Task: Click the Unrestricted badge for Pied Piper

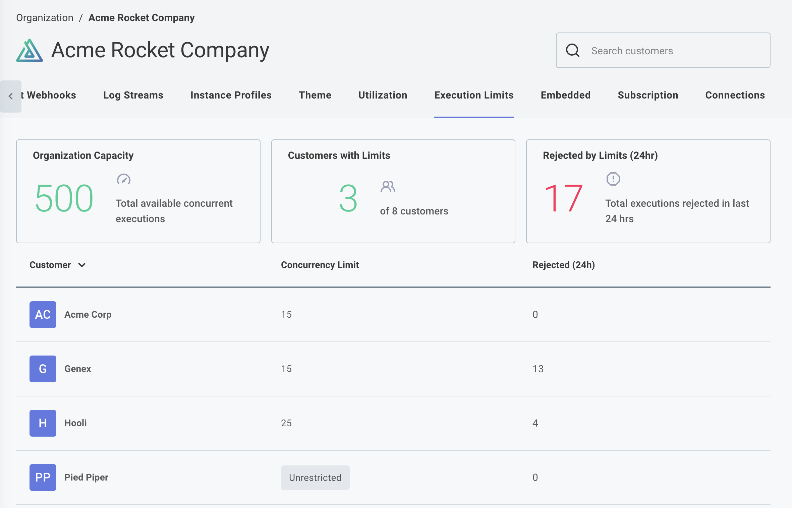Action: click(315, 478)
